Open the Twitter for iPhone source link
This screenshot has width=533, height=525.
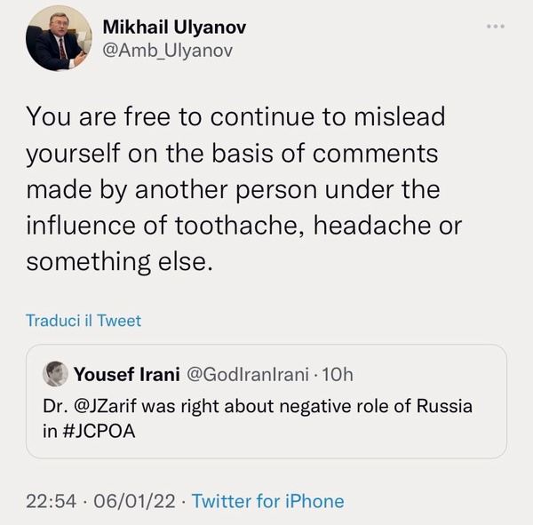[267, 501]
